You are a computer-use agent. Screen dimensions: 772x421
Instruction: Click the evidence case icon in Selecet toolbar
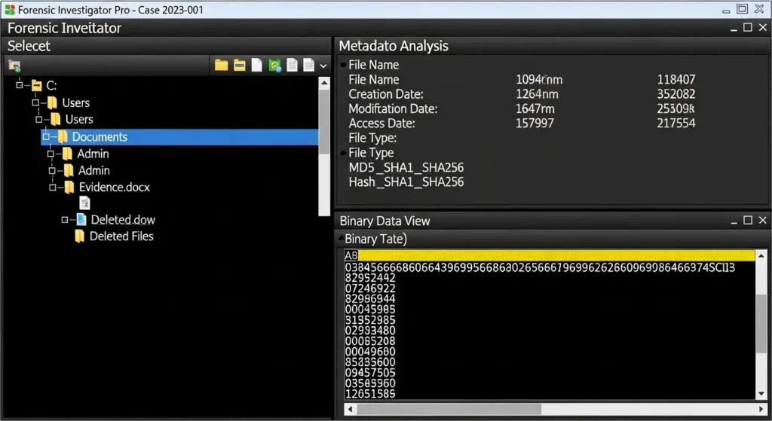coord(14,65)
